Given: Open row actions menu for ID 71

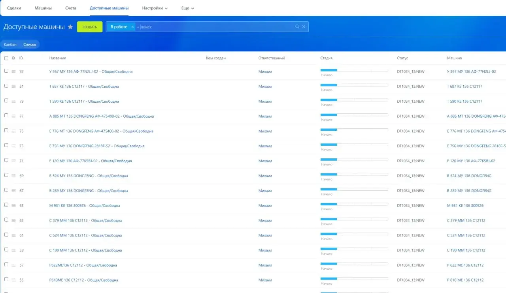Looking at the screenshot, I should [x=13, y=161].
